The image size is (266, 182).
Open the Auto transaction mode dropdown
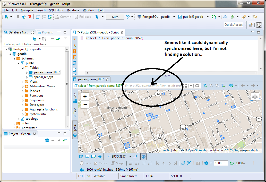point(115,17)
